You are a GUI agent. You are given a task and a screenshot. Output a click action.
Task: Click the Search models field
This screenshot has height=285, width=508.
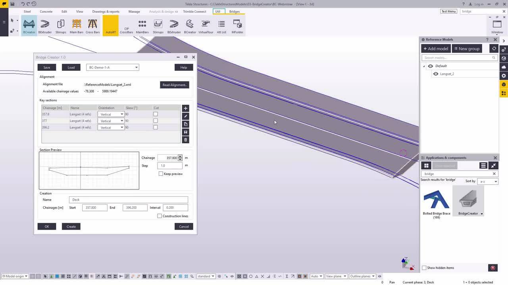[x=456, y=57]
